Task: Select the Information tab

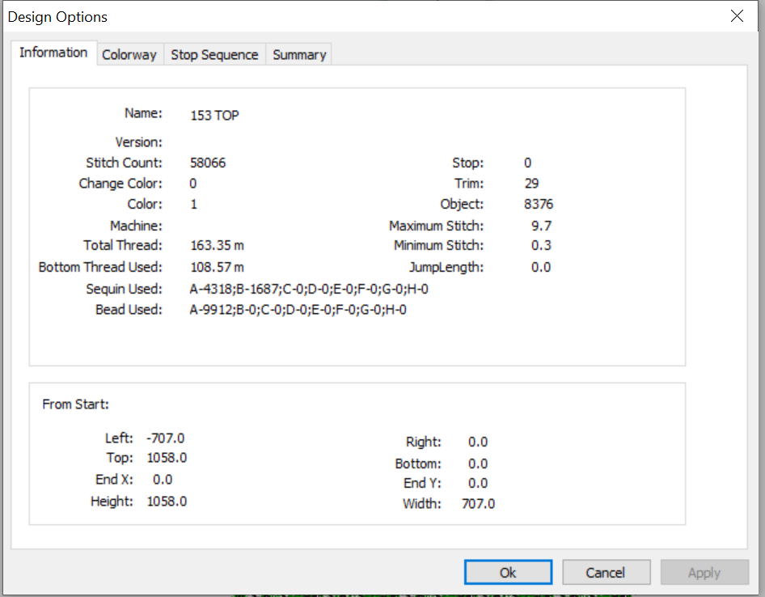Action: 53,53
